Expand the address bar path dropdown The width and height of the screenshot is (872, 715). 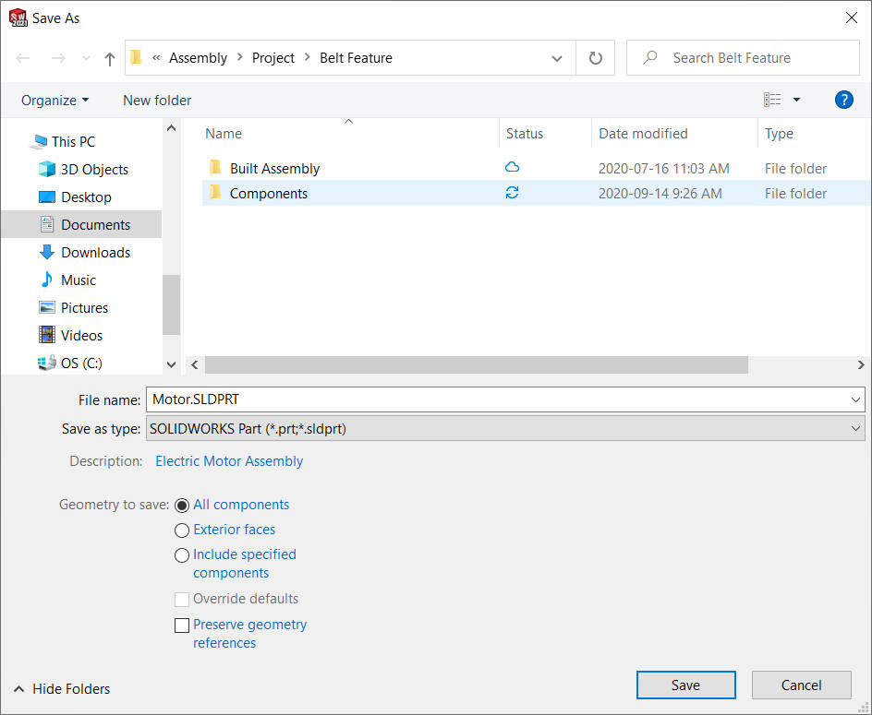tap(557, 58)
